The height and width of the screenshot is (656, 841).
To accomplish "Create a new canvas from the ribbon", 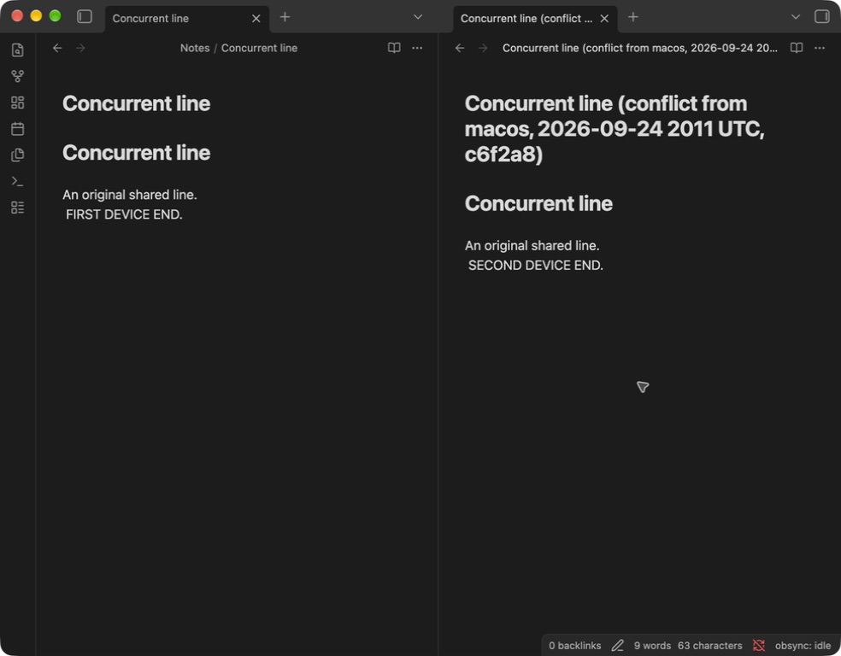I will pos(18,102).
